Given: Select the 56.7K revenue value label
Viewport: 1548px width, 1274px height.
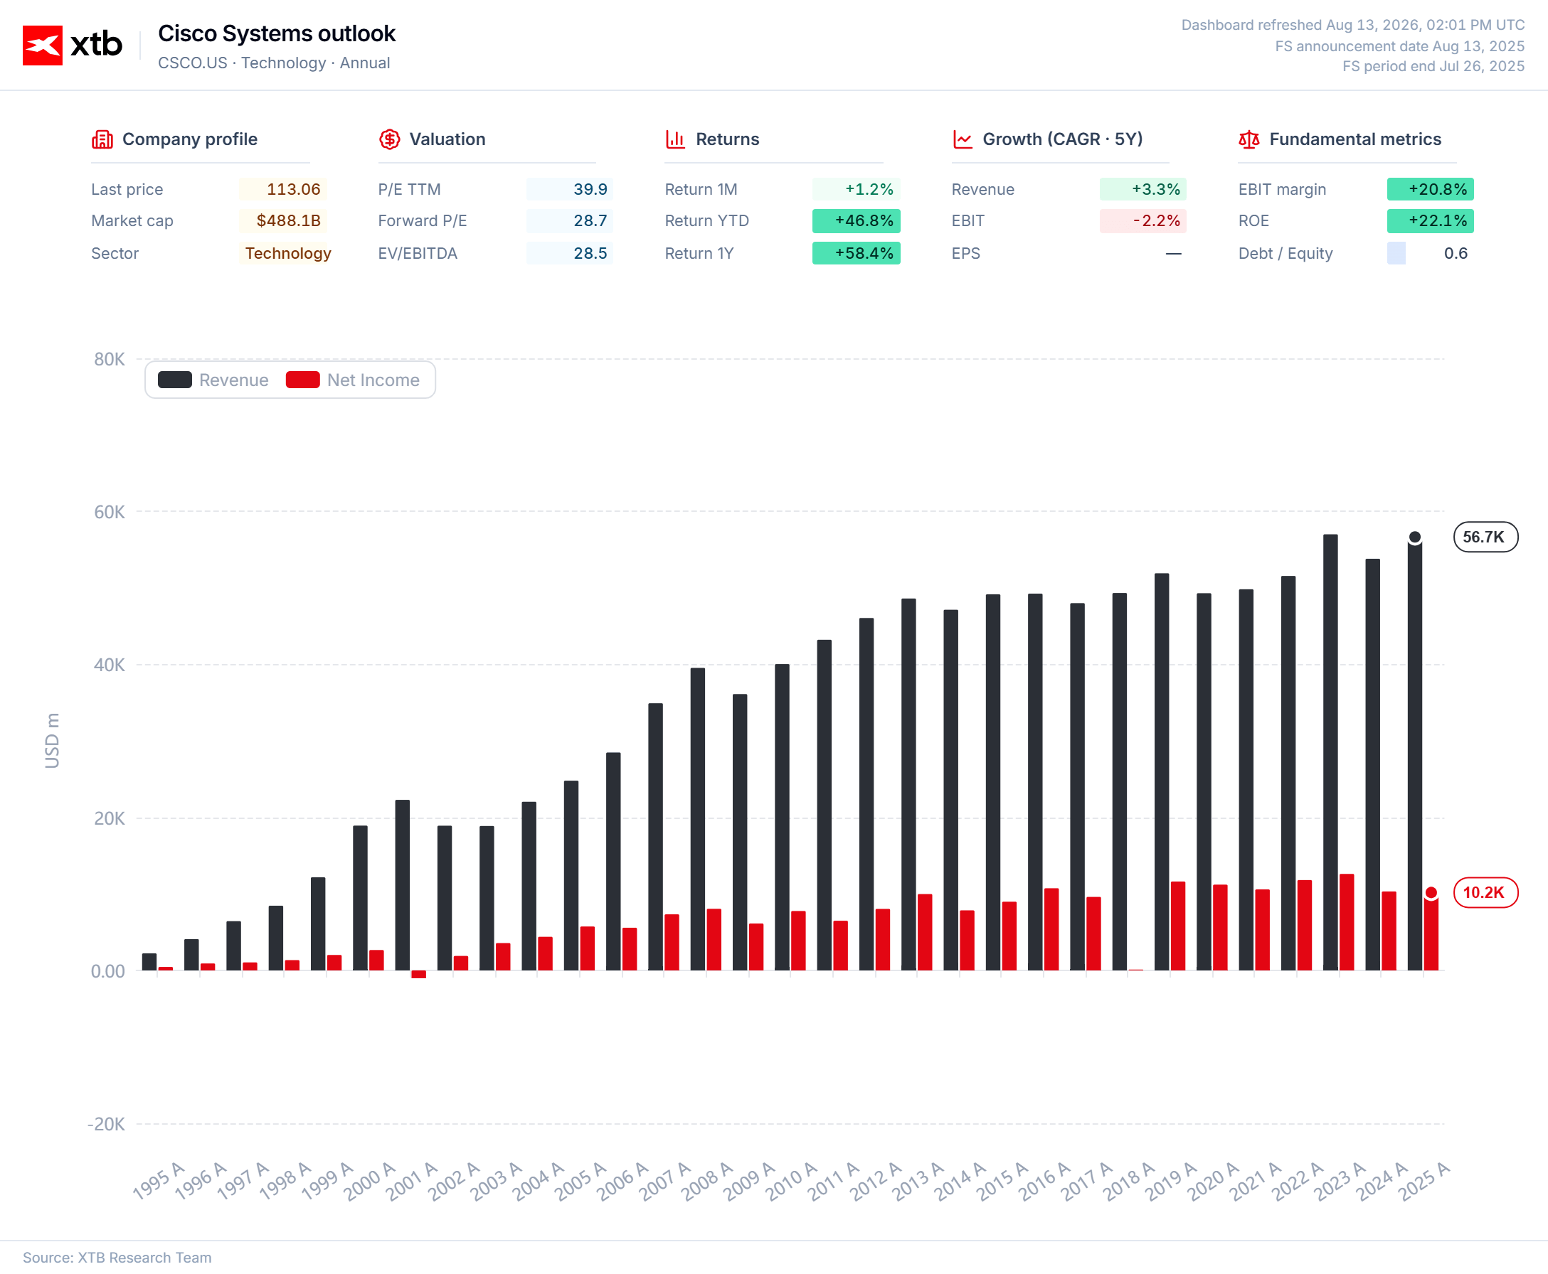Looking at the screenshot, I should [1485, 537].
